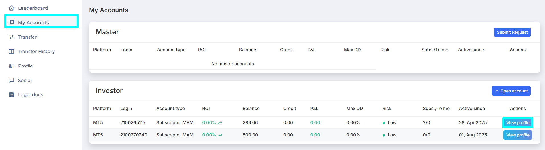Select Legal docs in the sidebar
This screenshot has width=545, height=150.
coord(30,95)
